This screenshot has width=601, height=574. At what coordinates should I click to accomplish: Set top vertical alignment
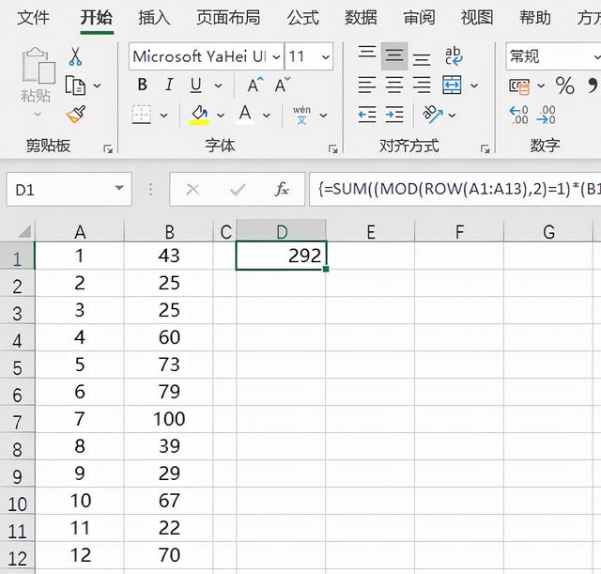(367, 52)
